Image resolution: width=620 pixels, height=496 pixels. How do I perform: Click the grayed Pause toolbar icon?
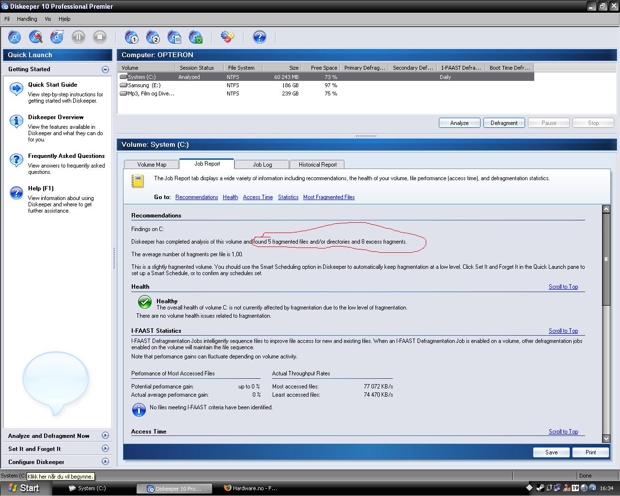tap(78, 37)
